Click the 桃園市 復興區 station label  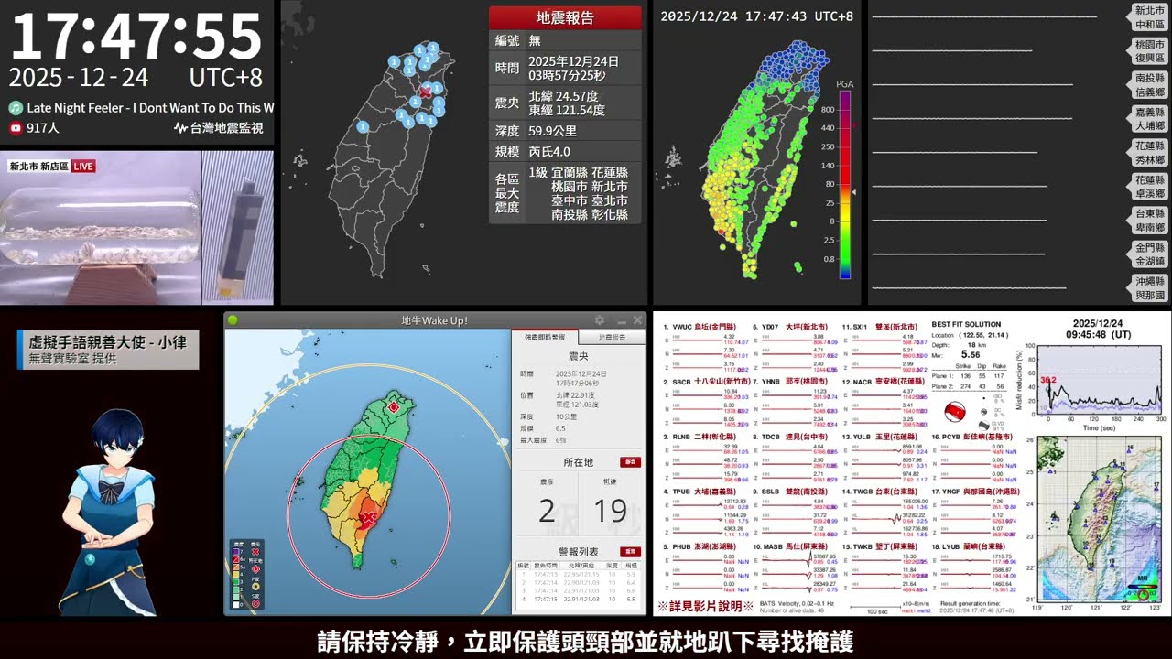[1149, 51]
